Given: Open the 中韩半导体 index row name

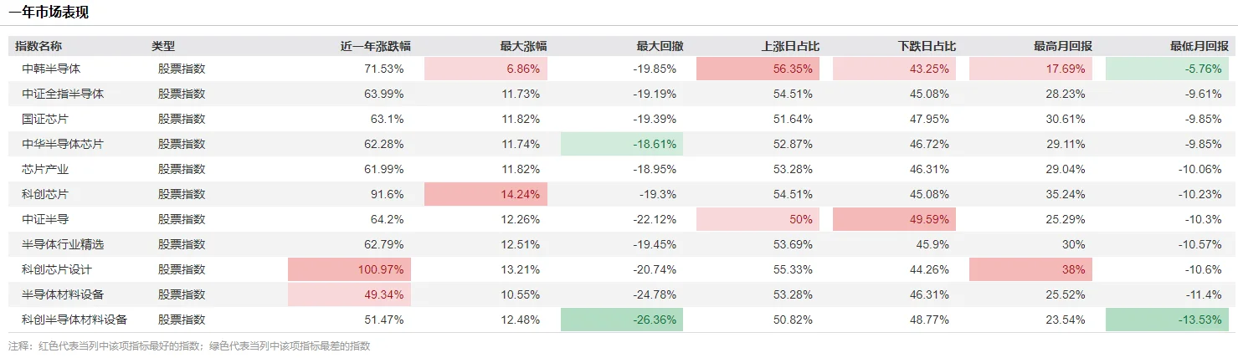Looking at the screenshot, I should click(52, 69).
